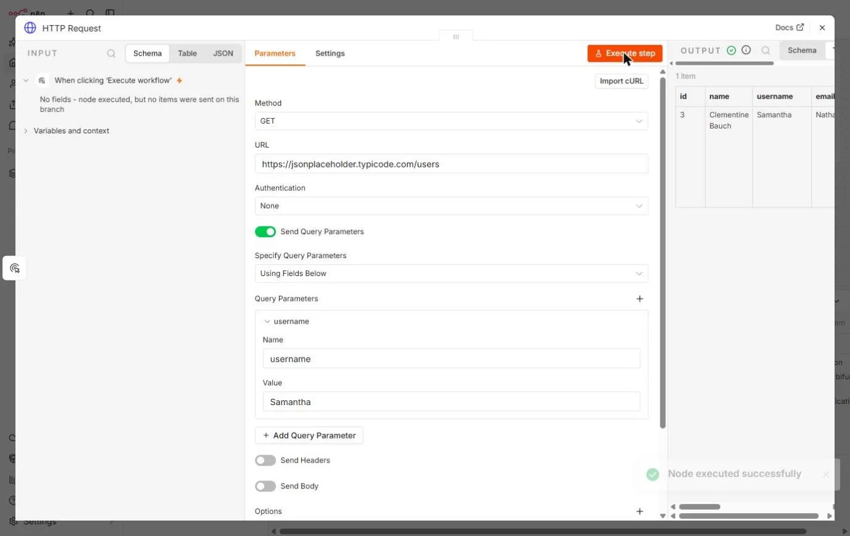The width and height of the screenshot is (850, 536).
Task: Click the 'name' column header
Action: tap(728, 97)
